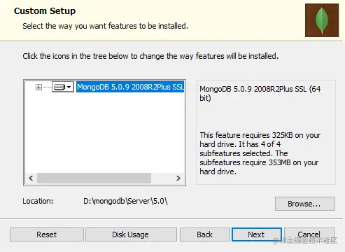Select the MongoDB 5.0.9 2008R2Plus SSL tree item

(x=130, y=87)
